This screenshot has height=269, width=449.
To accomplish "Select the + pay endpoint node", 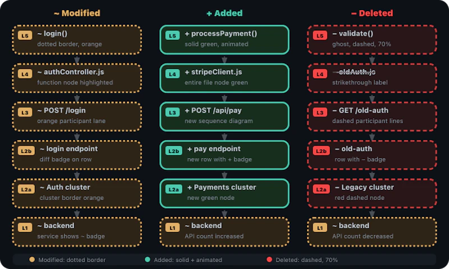I will coord(224,155).
